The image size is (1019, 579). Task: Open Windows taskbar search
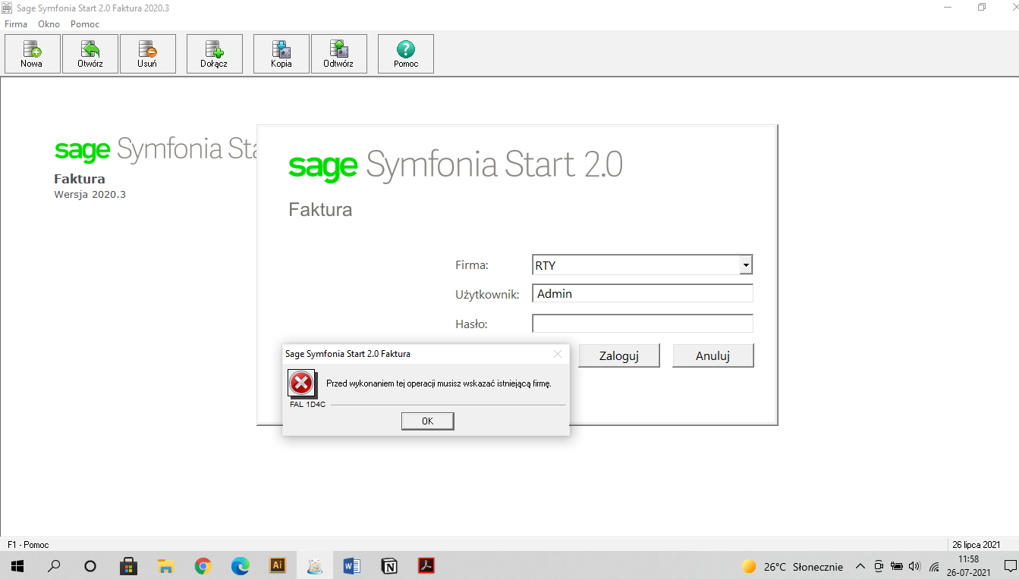[x=54, y=565]
